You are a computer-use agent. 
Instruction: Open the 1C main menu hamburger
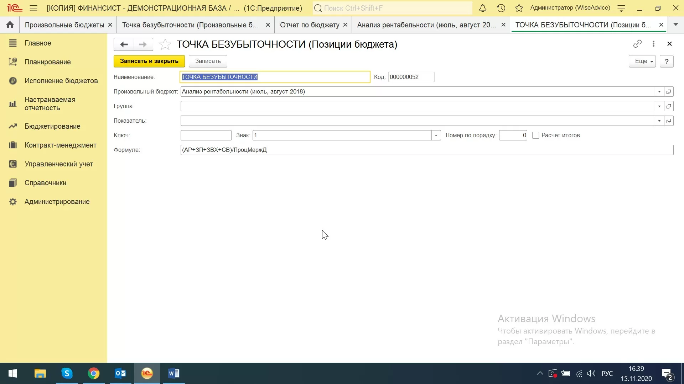[x=33, y=8]
